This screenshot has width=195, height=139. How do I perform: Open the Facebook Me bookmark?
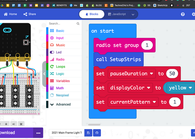pos(73,5)
